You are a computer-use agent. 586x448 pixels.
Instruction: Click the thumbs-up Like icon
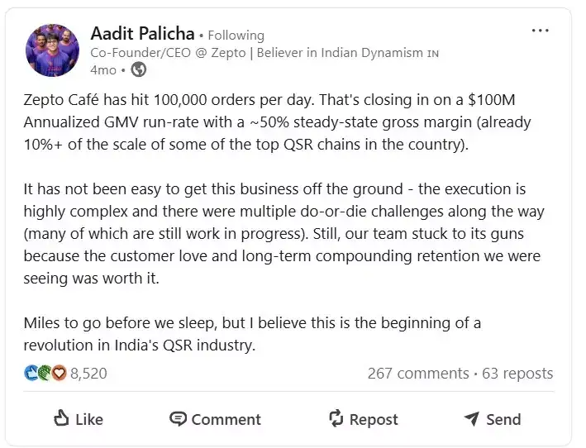tap(61, 418)
